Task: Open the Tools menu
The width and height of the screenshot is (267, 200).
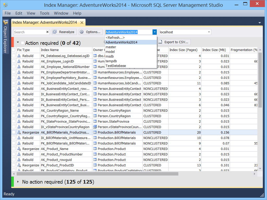Action: click(x=45, y=13)
